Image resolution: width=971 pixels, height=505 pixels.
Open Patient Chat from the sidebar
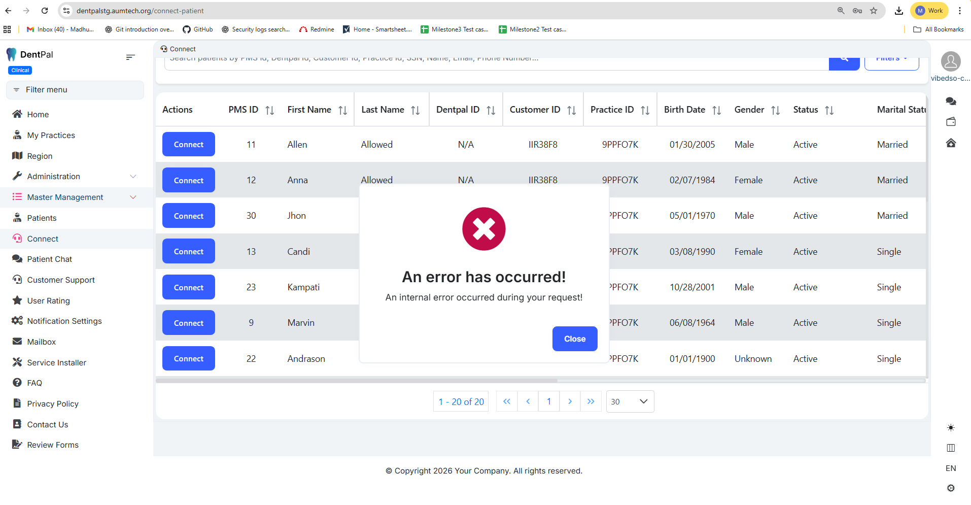pos(50,259)
